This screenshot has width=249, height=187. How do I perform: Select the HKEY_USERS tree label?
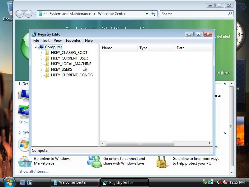coord(61,70)
